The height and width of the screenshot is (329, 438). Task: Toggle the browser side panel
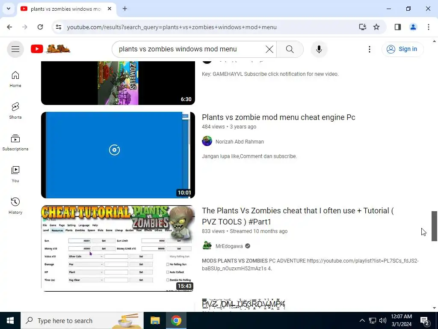click(x=398, y=27)
